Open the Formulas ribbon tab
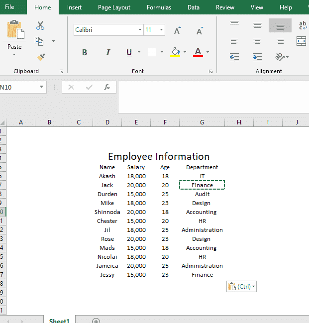 159,7
